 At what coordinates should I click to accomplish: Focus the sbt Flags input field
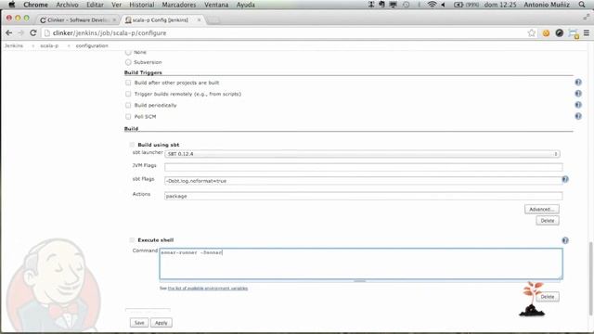(363, 181)
